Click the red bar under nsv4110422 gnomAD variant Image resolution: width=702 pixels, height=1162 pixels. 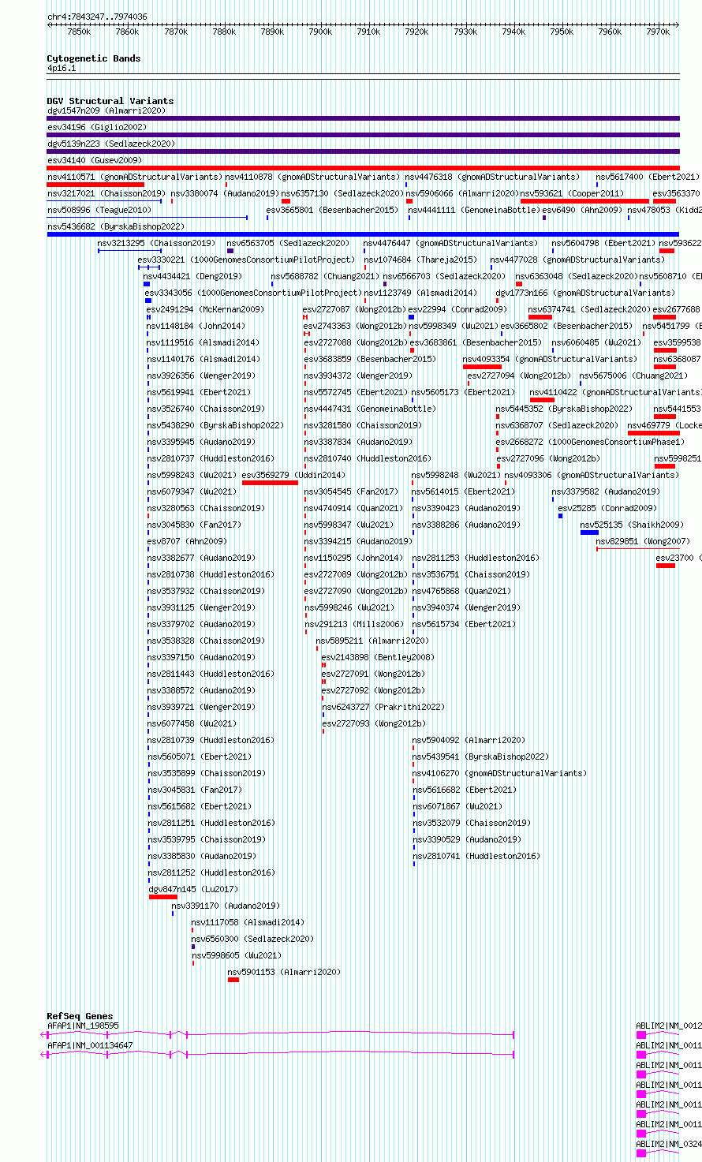pos(542,400)
